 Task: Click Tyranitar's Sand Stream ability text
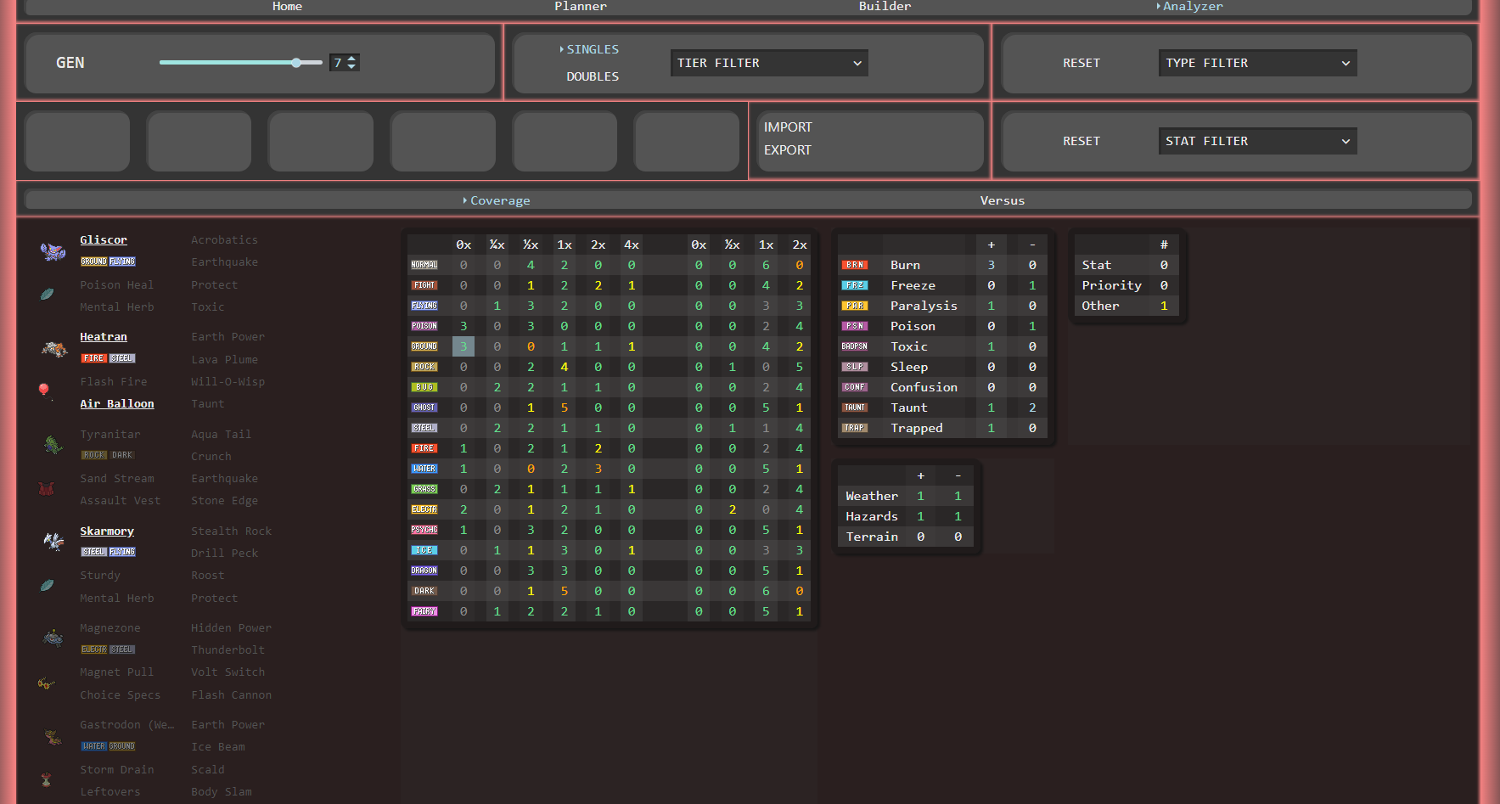click(x=117, y=479)
